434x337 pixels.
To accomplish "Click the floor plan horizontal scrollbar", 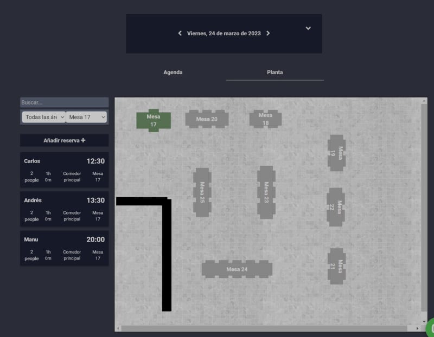I will tap(264, 328).
